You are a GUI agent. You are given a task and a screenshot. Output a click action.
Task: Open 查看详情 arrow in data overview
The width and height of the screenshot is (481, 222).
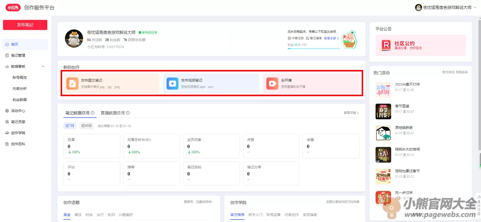358,113
